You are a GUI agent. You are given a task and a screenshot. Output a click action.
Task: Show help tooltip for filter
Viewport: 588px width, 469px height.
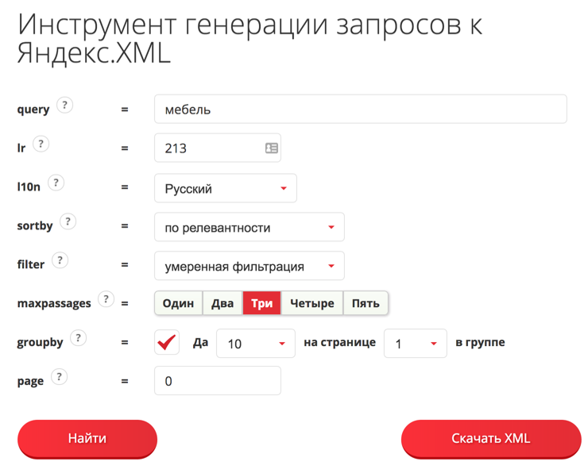[60, 260]
